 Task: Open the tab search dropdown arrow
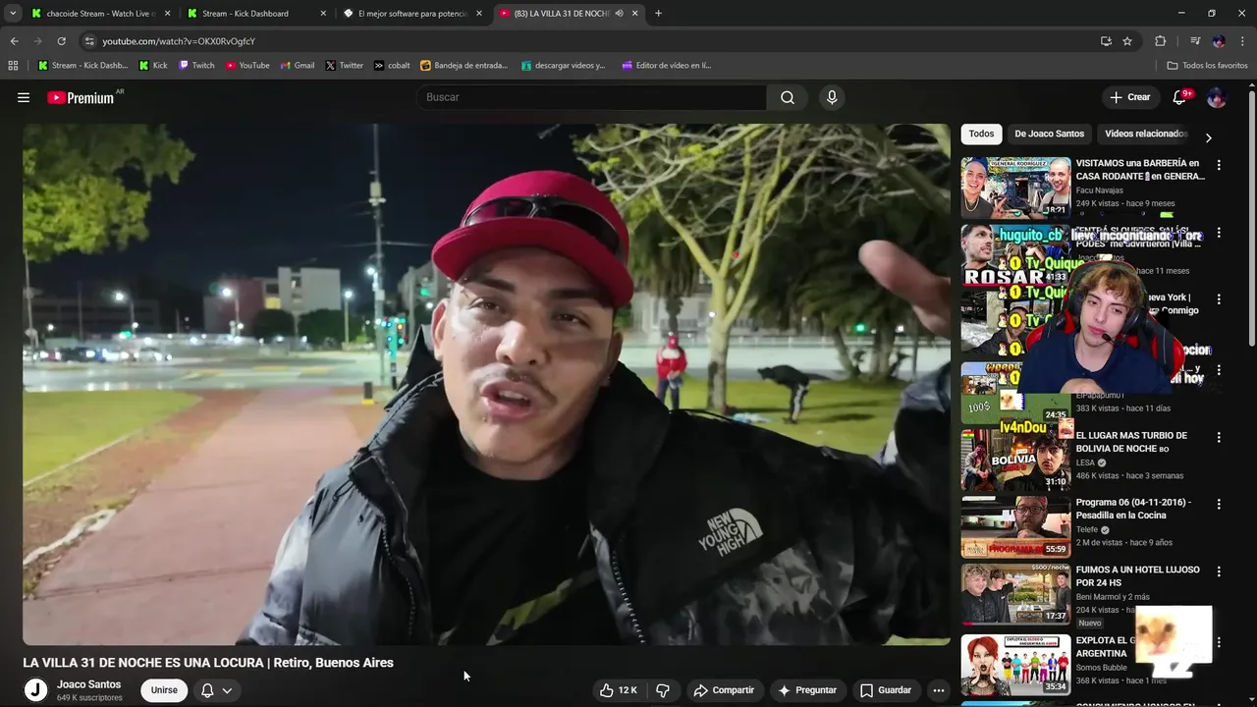[13, 14]
